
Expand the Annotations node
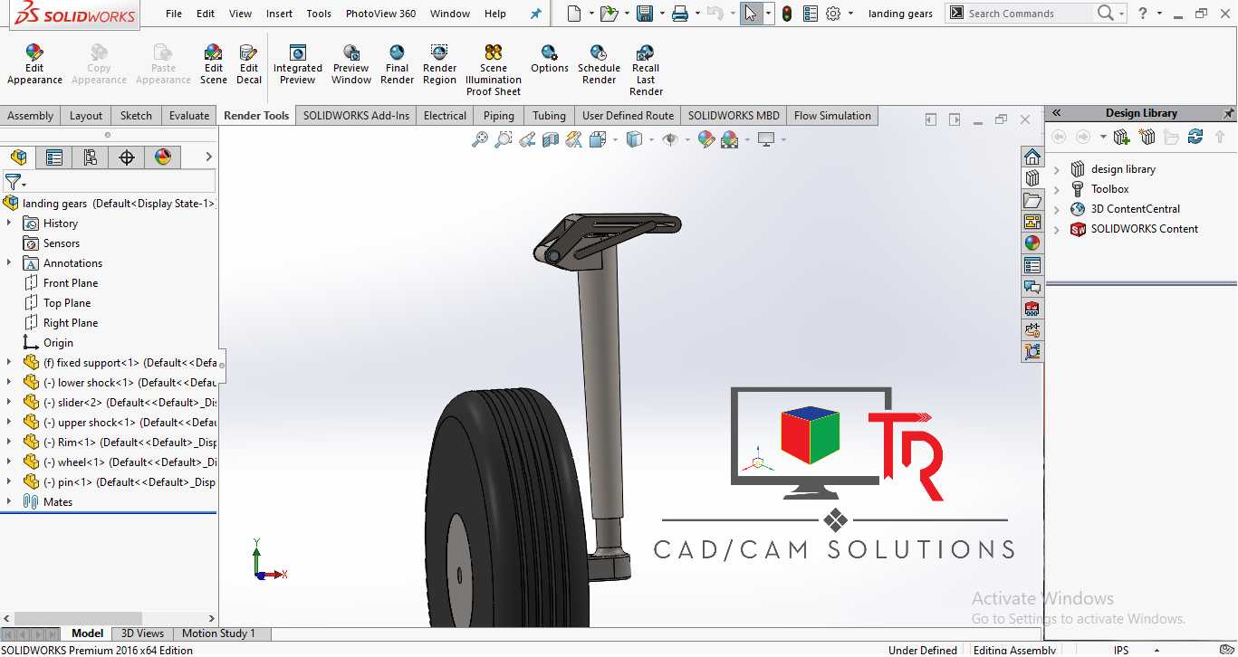coord(9,263)
